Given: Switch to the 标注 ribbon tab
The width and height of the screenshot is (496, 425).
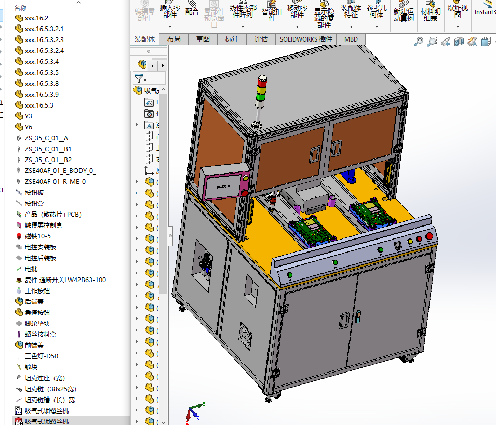Looking at the screenshot, I should (x=232, y=39).
